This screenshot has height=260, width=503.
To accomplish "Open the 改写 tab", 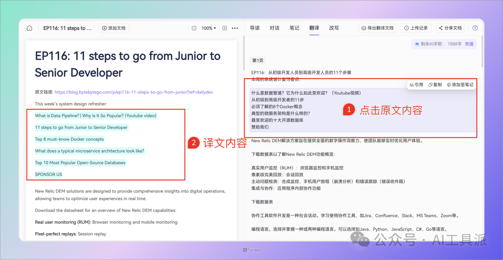I will [x=334, y=28].
